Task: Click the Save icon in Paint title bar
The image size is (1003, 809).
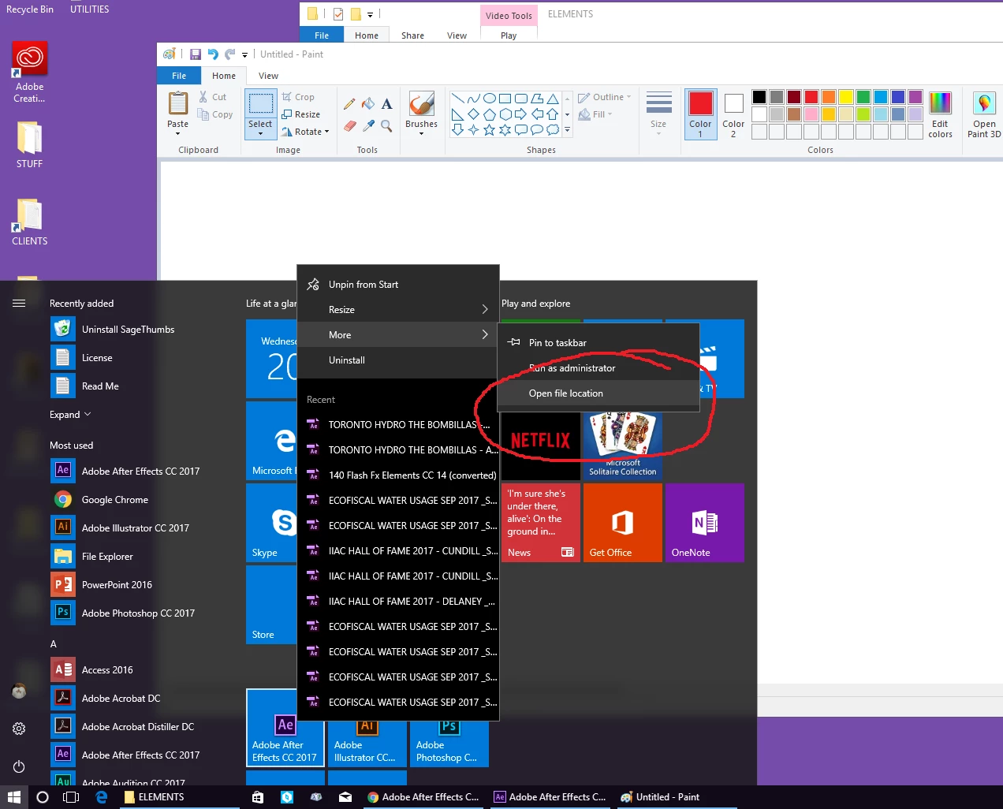Action: click(196, 54)
